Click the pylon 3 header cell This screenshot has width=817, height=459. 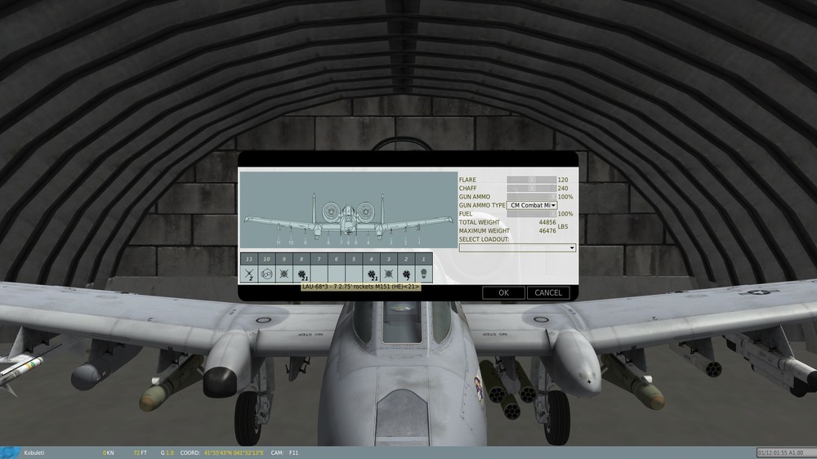tap(389, 259)
